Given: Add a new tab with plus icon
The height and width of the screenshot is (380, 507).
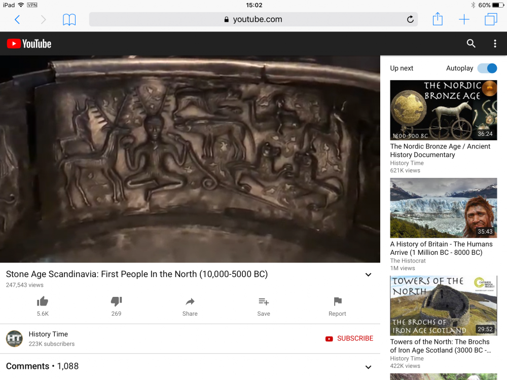Looking at the screenshot, I should click(x=464, y=19).
